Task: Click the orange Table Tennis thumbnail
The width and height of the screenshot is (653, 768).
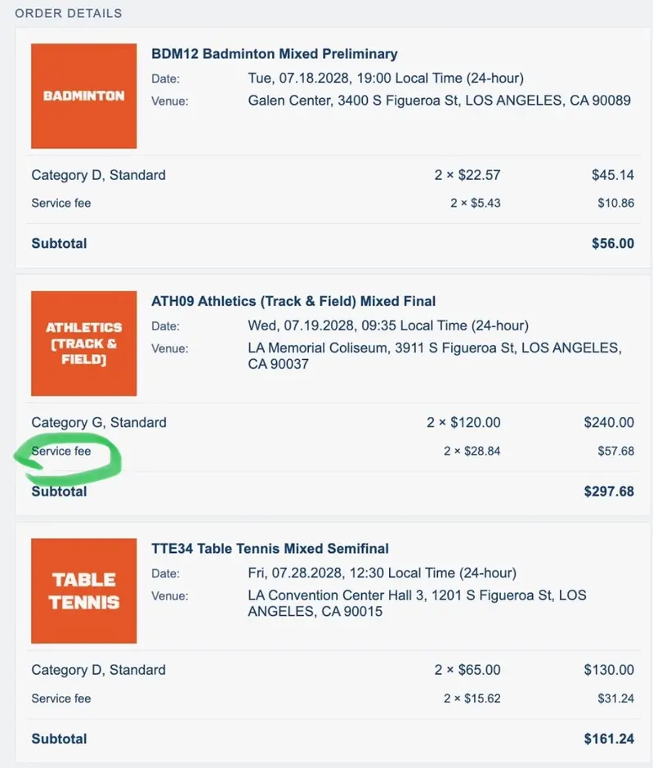Action: 83,591
